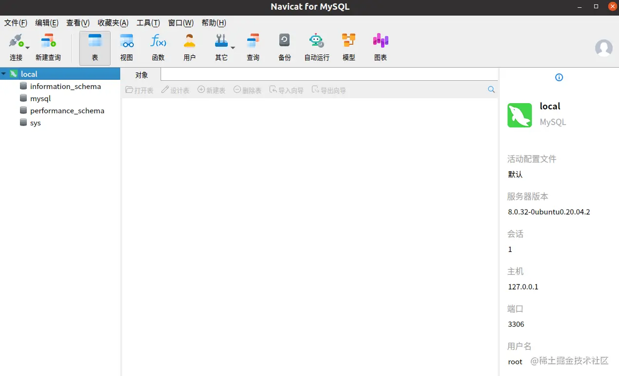This screenshot has width=619, height=376.
Task: Expand the dropdown arrow beside 其它
Action: [233, 48]
